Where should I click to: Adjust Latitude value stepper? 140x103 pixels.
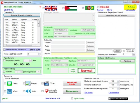coord(67,30)
